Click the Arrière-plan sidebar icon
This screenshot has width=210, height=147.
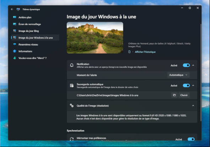click(15, 17)
